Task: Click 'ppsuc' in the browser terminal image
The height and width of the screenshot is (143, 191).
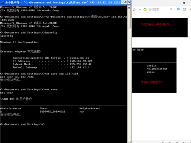Action: 151,72
